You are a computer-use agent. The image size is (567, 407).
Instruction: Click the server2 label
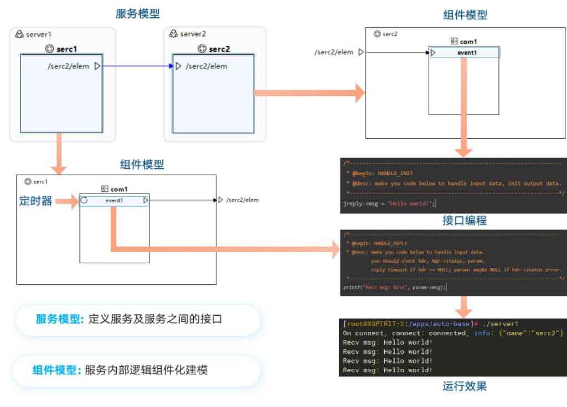click(193, 34)
